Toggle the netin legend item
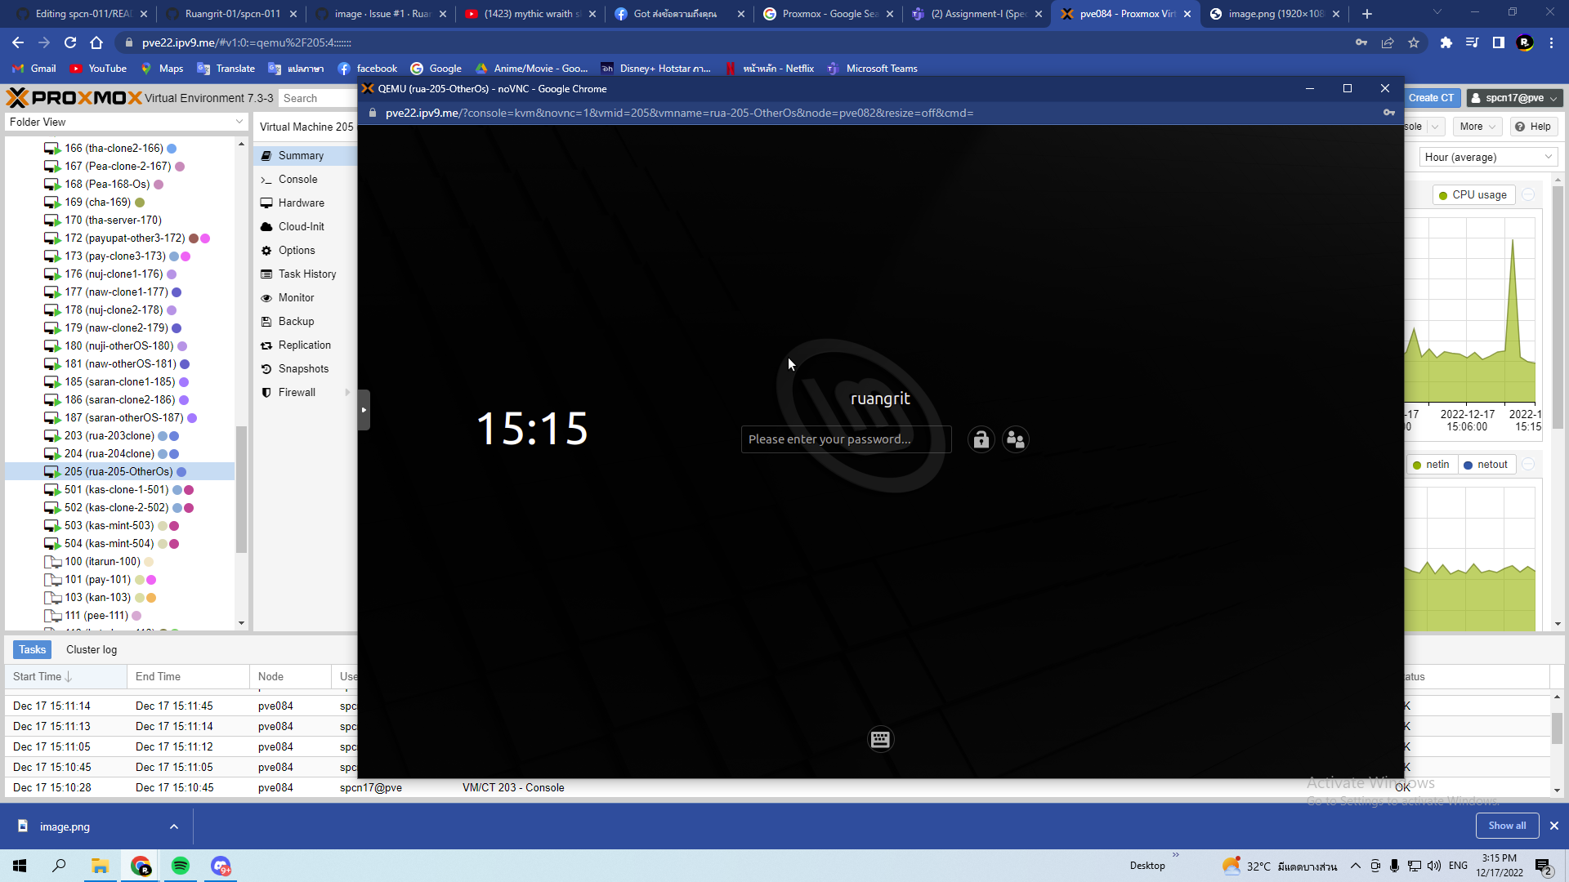This screenshot has width=1569, height=882. (1431, 465)
